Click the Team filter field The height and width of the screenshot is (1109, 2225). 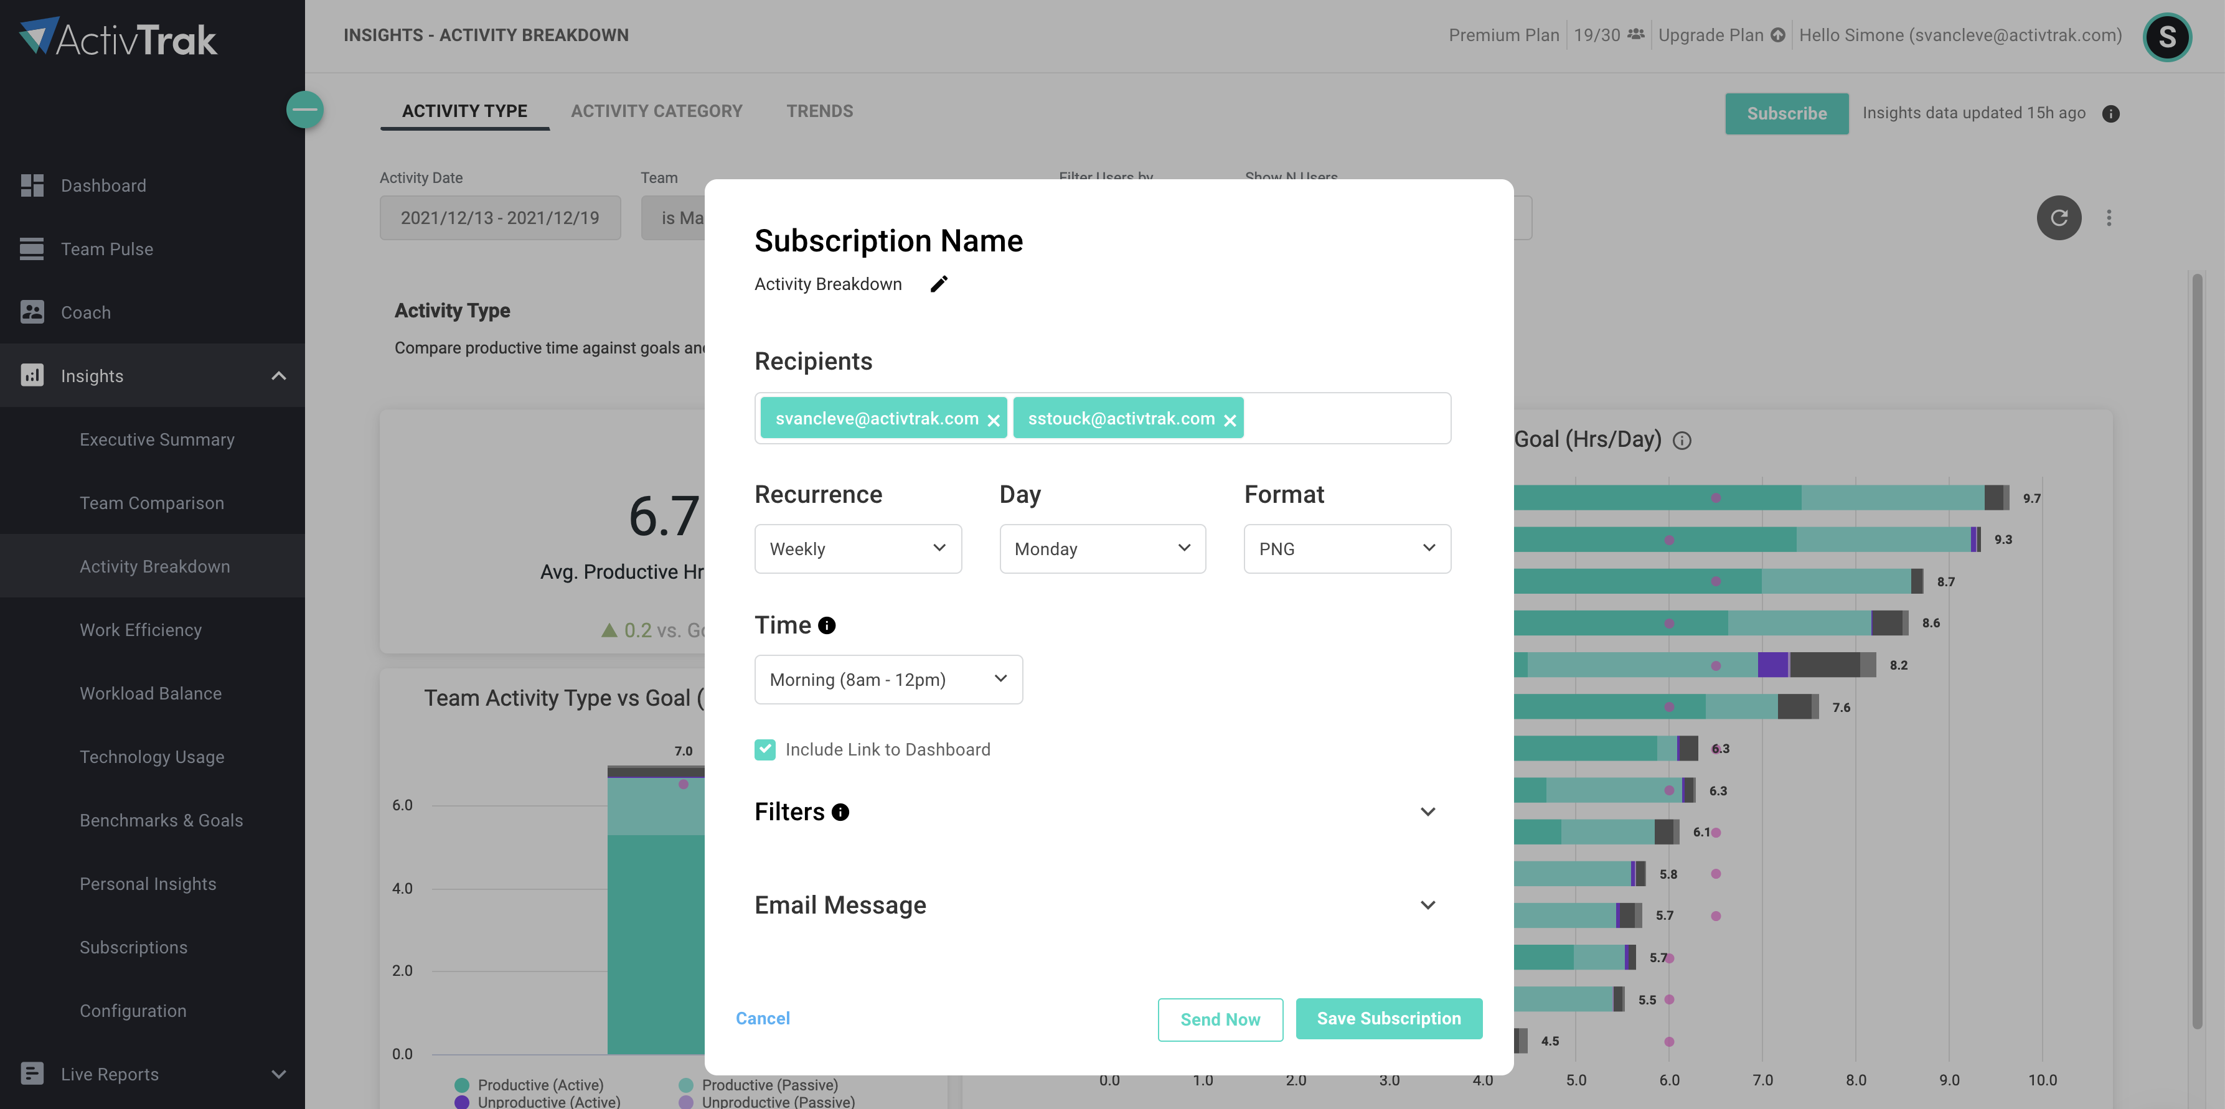point(673,218)
